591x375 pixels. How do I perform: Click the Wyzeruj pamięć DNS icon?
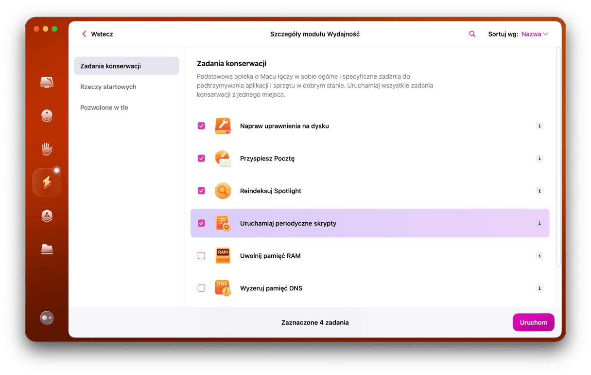223,288
